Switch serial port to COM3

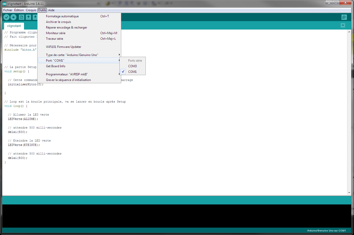click(132, 66)
